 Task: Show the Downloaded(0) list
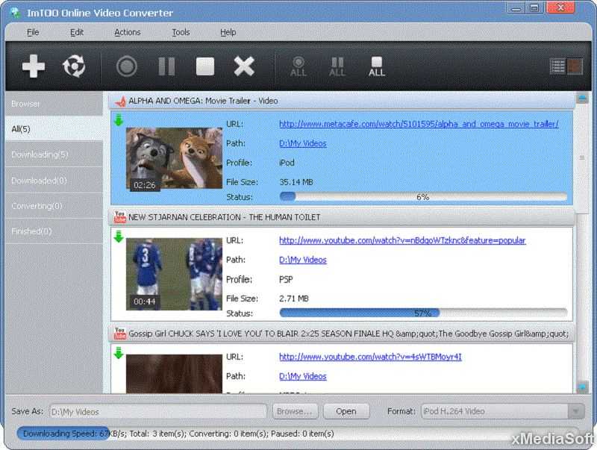[x=54, y=180]
